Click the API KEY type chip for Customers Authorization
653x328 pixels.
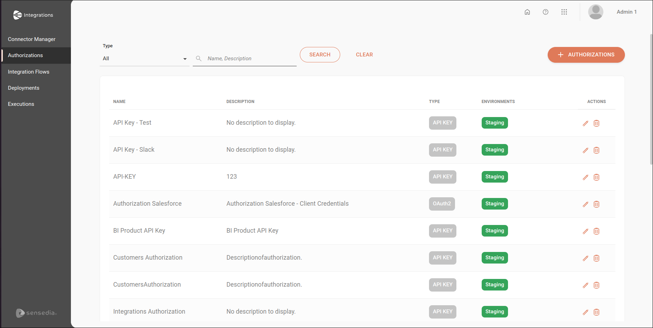pyautogui.click(x=442, y=258)
